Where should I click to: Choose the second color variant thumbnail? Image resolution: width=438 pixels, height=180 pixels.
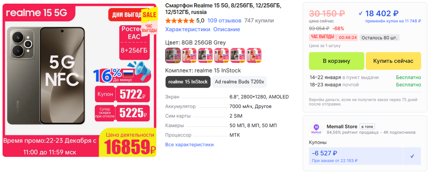coord(189,55)
